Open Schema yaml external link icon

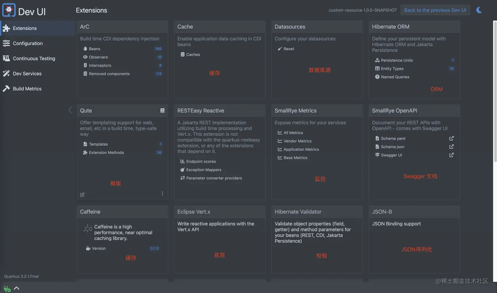[x=451, y=138]
